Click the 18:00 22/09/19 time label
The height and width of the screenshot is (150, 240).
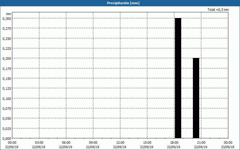tap(174, 145)
